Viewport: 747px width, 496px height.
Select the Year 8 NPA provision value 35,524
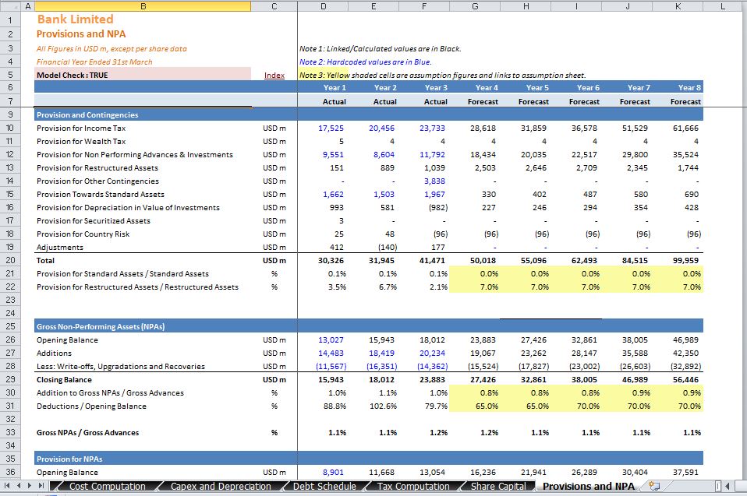tap(678, 154)
